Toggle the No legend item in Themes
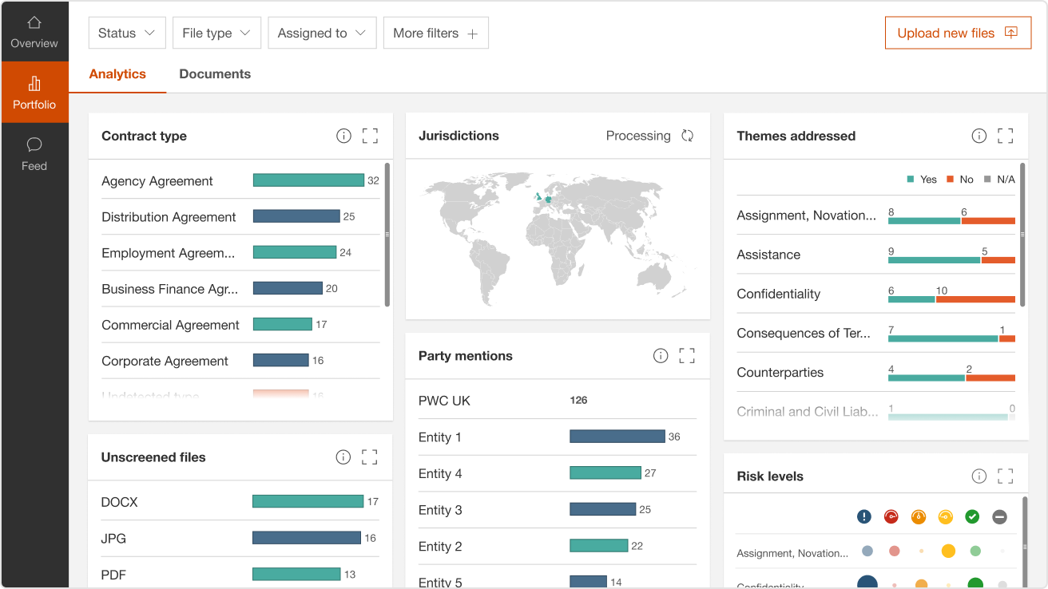 click(x=960, y=180)
